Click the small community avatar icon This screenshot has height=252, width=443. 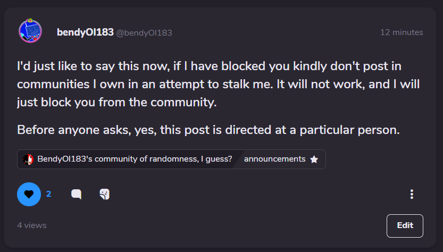28,159
